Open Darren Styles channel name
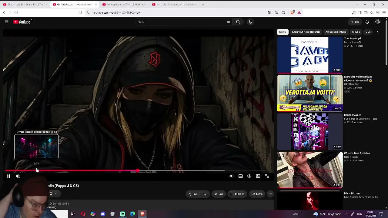This screenshot has width=388, height=218. click(x=351, y=42)
